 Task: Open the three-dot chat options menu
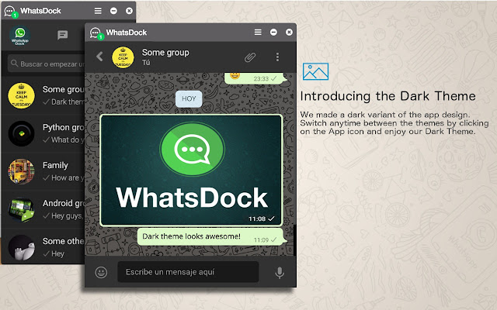277,57
